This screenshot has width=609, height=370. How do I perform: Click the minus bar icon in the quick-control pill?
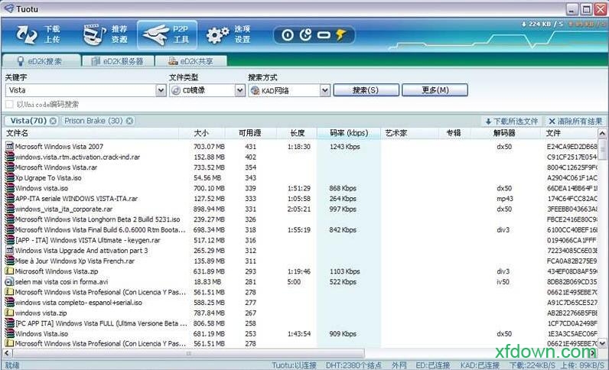pyautogui.click(x=324, y=34)
